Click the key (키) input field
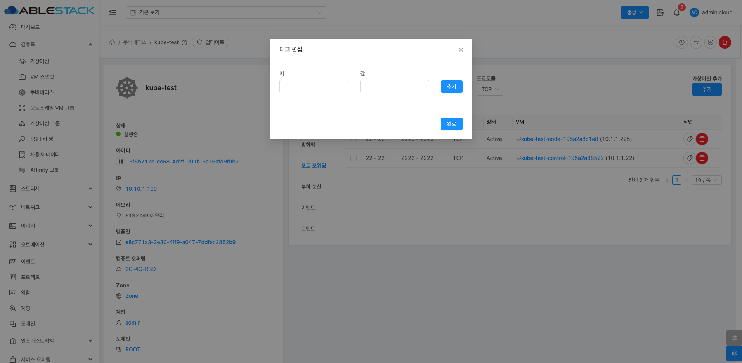 tap(314, 86)
